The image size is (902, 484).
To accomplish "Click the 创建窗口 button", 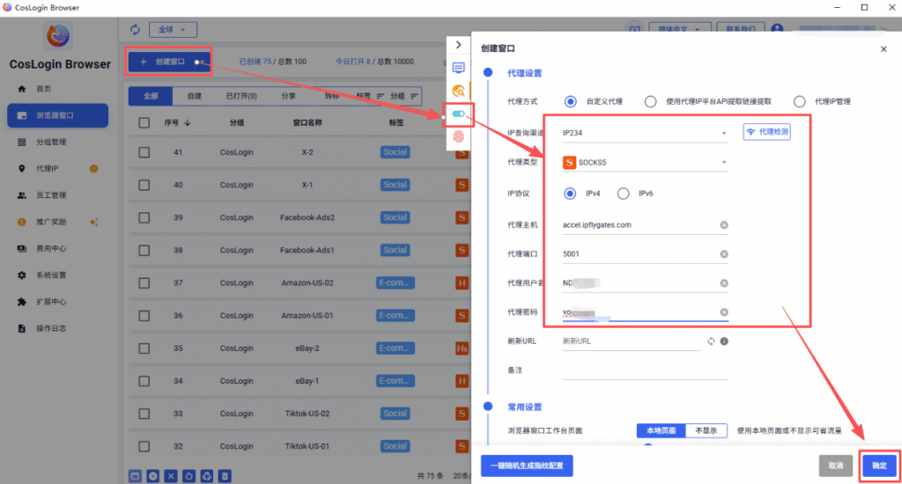I will tap(162, 62).
